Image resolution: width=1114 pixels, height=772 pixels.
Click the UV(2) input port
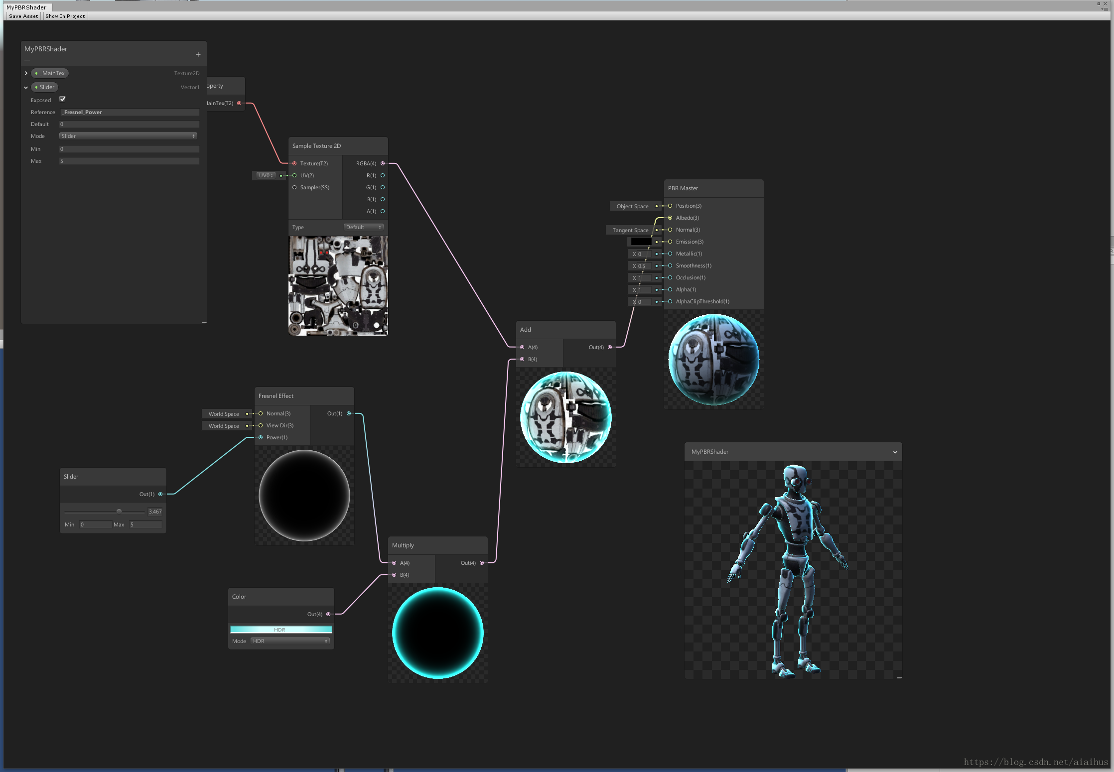294,175
